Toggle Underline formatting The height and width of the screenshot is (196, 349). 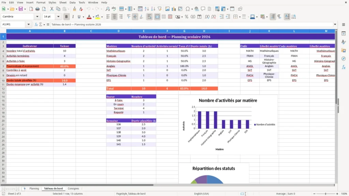pyautogui.click(x=79, y=17)
